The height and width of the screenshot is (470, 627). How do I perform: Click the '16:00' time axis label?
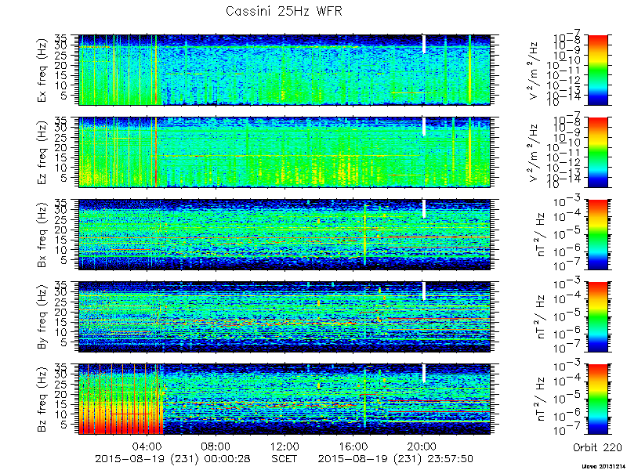(x=353, y=446)
